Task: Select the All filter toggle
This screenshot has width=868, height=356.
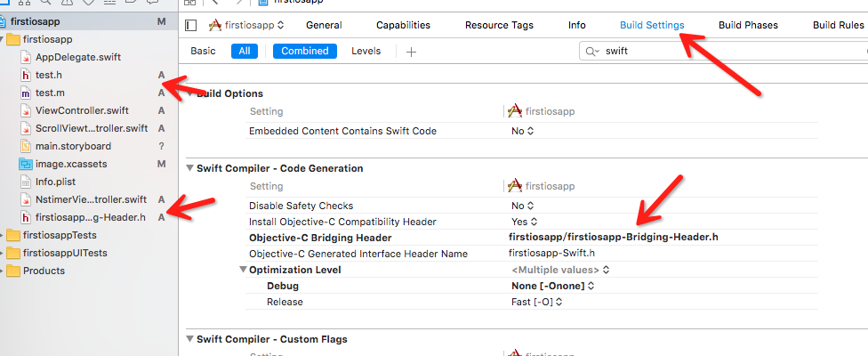Action: [244, 52]
